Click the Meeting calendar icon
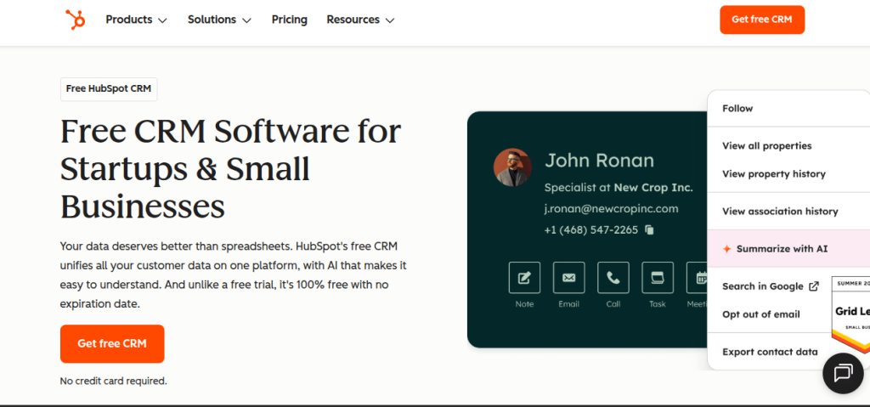The height and width of the screenshot is (407, 870). 698,278
